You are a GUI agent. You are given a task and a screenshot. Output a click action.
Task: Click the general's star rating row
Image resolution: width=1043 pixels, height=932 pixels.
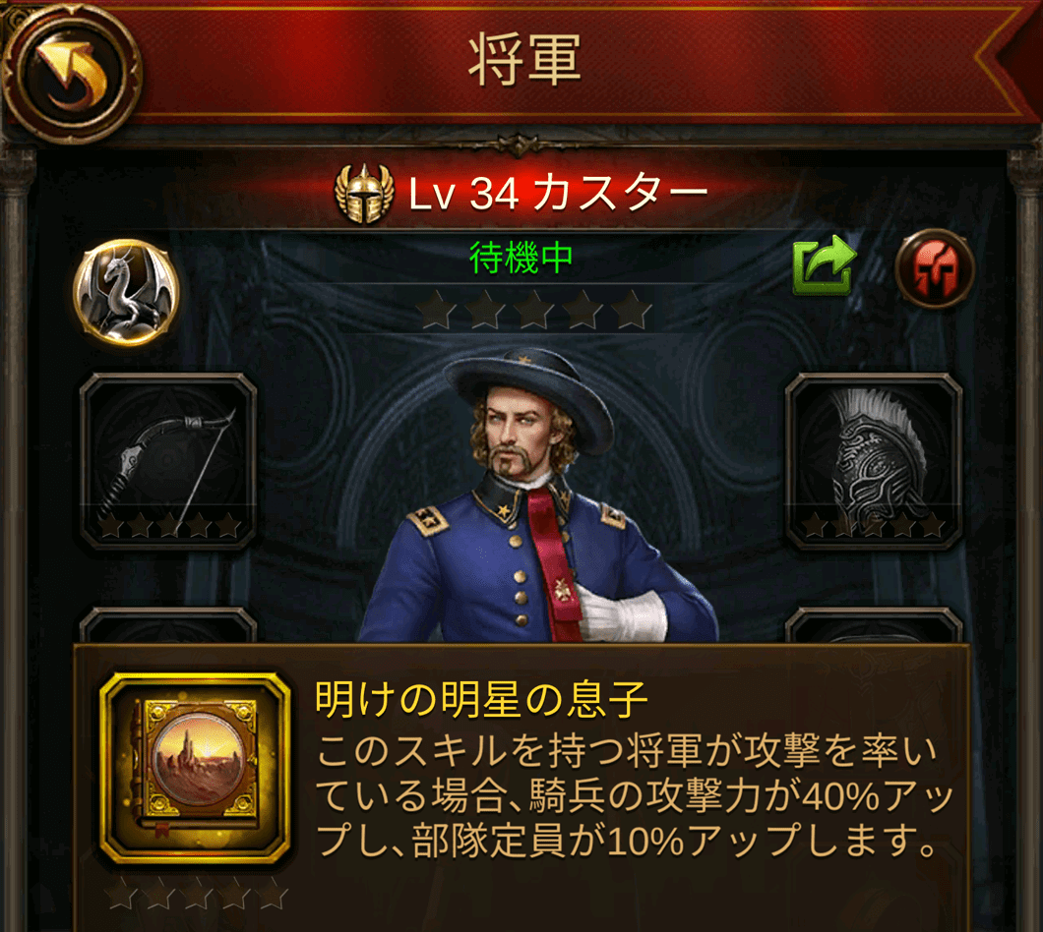point(533,310)
